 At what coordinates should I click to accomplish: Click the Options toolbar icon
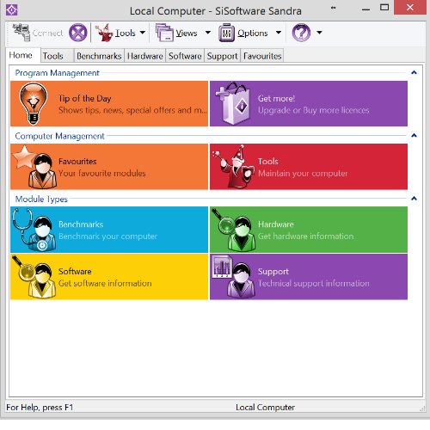[x=227, y=33]
